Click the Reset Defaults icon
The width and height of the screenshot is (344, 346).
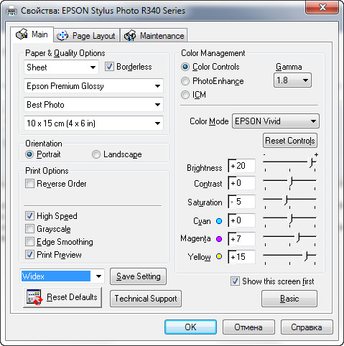pos(34,297)
